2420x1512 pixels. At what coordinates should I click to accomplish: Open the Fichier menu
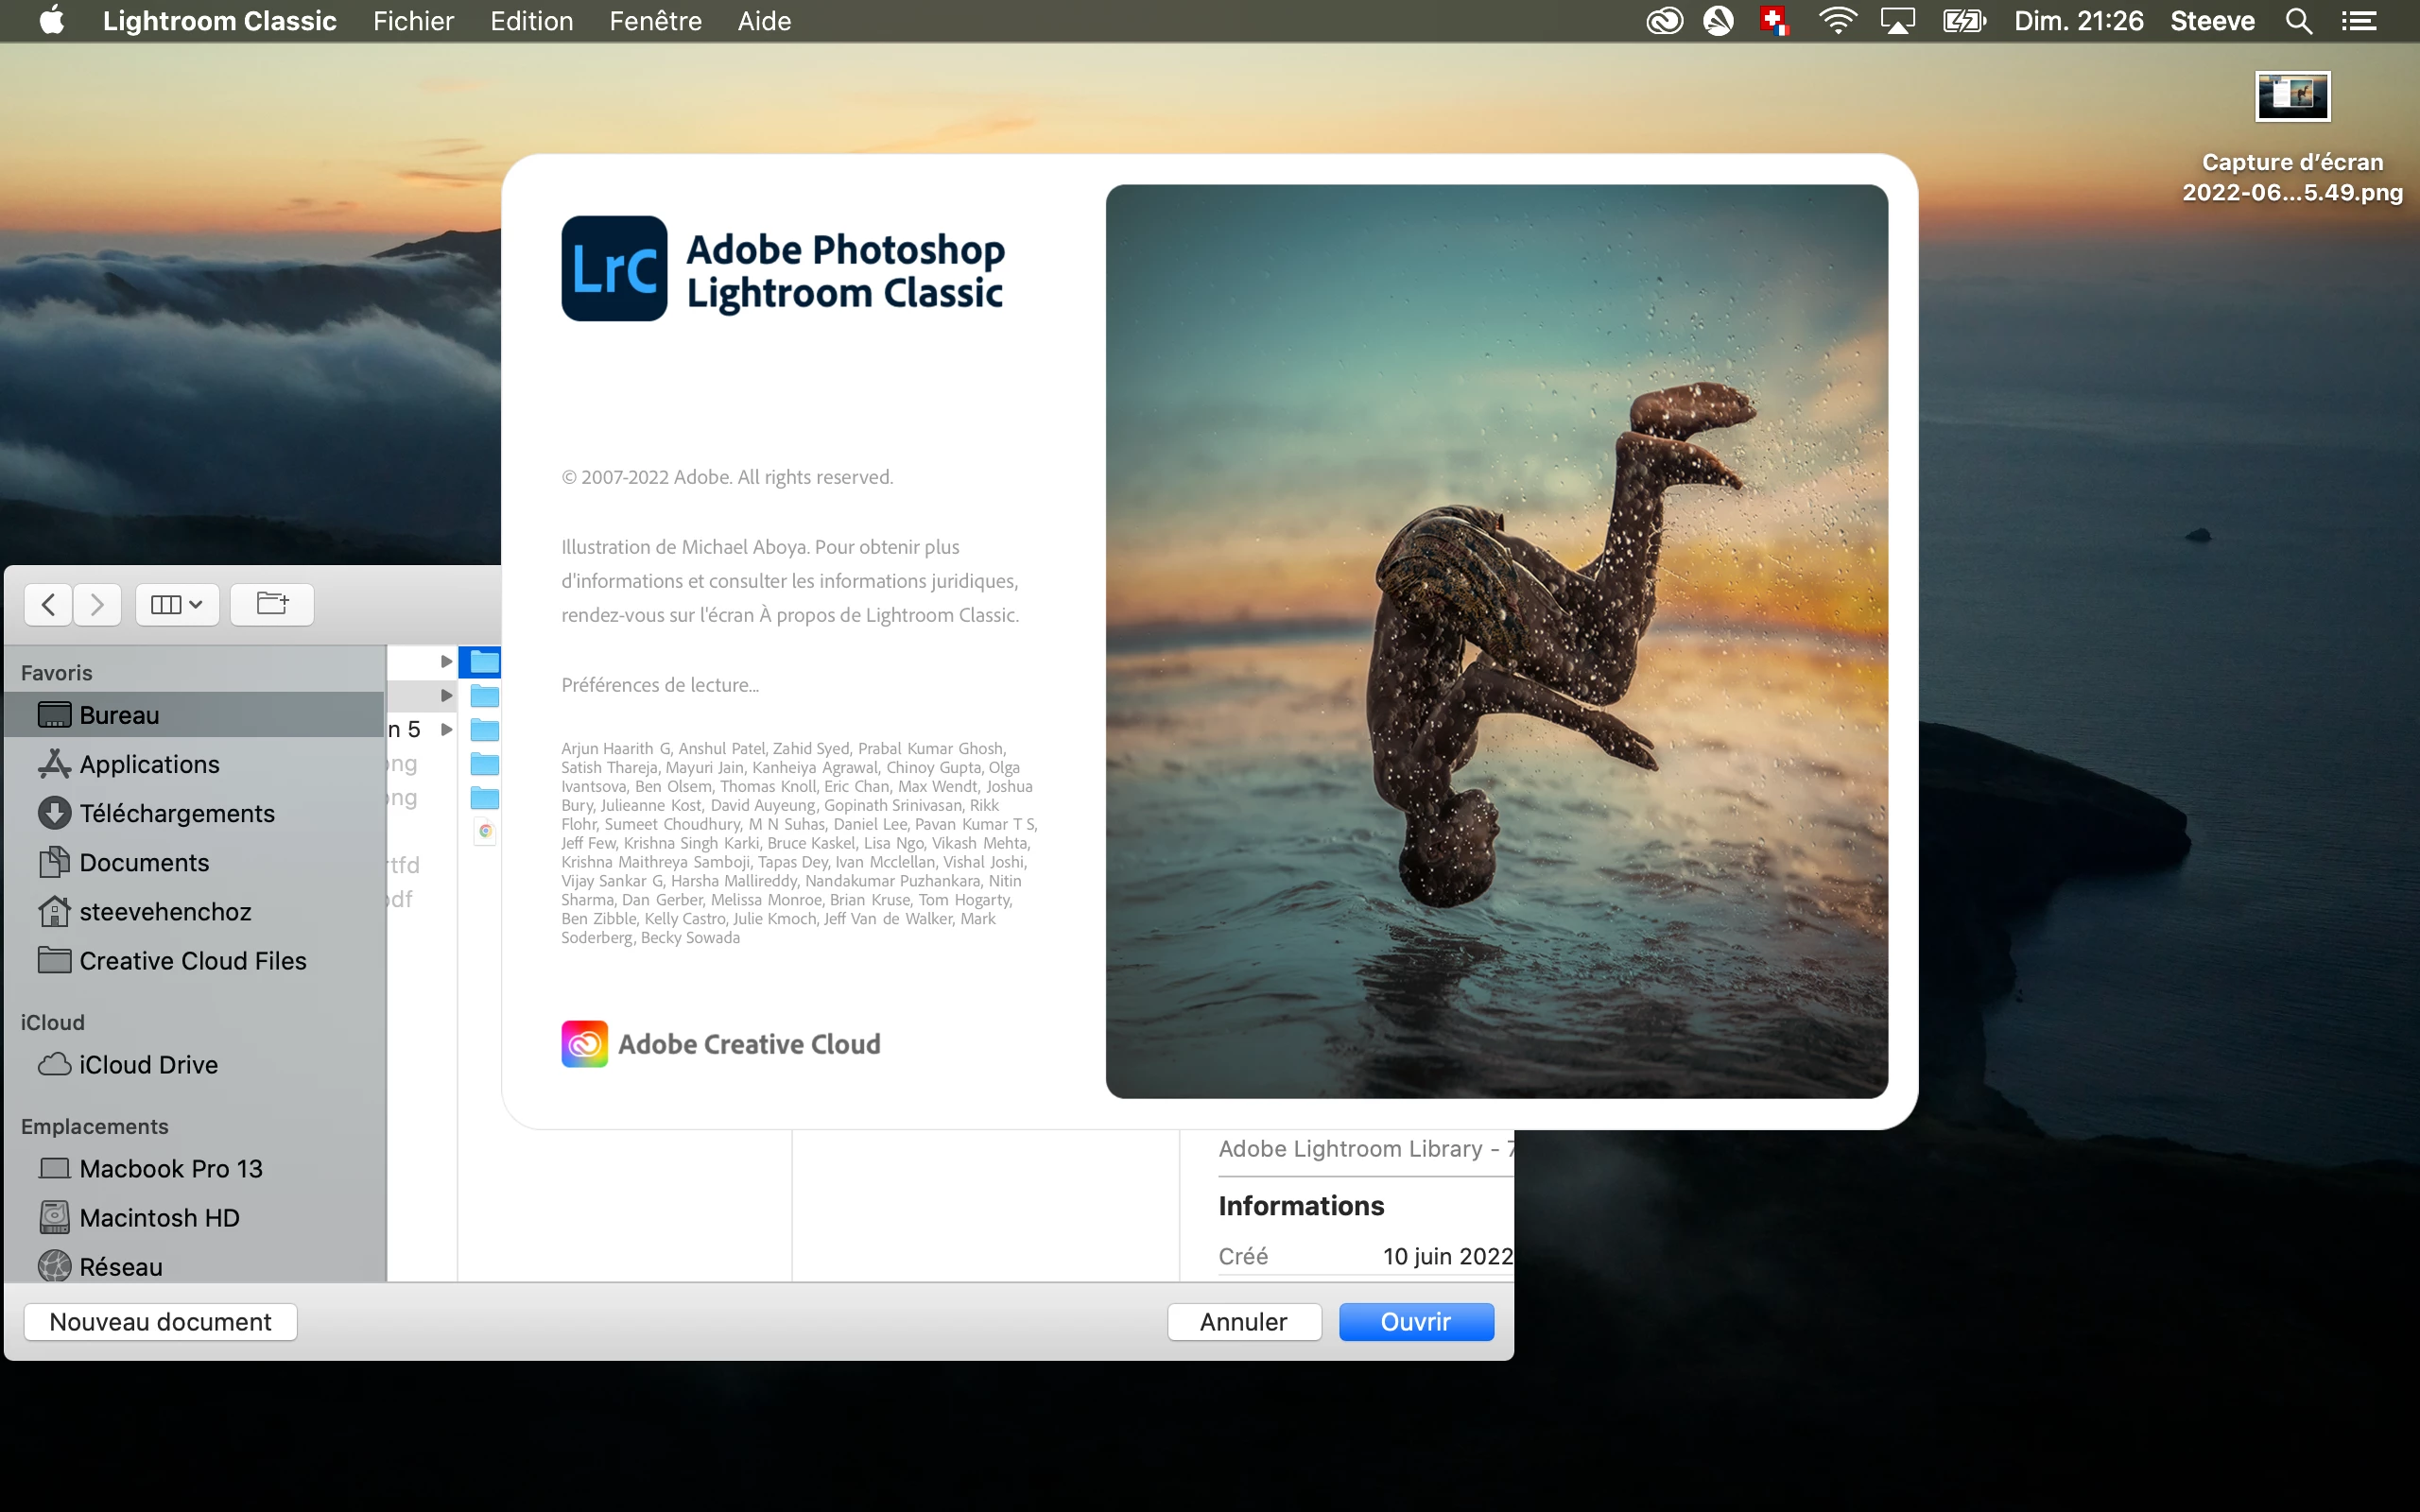413,21
